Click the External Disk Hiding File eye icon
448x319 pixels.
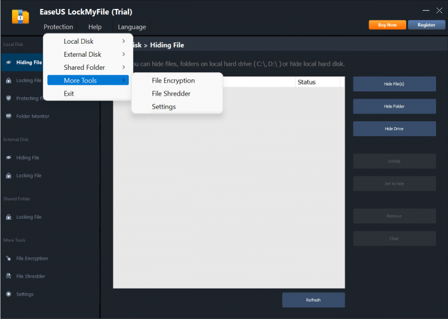[x=8, y=158]
